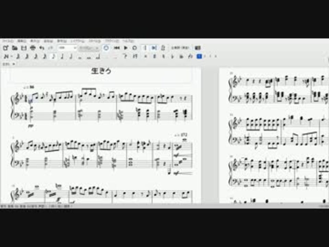Toggle note input mode (N)
The image size is (329, 247).
[6, 56]
